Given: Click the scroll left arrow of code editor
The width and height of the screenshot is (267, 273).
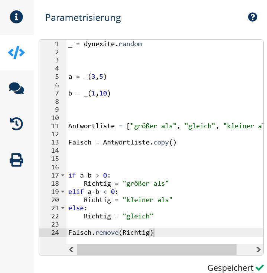Looking at the screenshot, I should 71,250.
